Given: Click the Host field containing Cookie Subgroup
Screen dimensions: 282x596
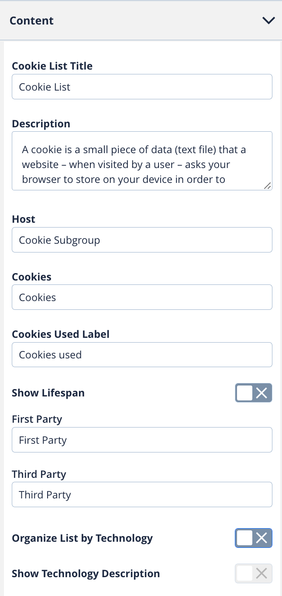Looking at the screenshot, I should [142, 240].
